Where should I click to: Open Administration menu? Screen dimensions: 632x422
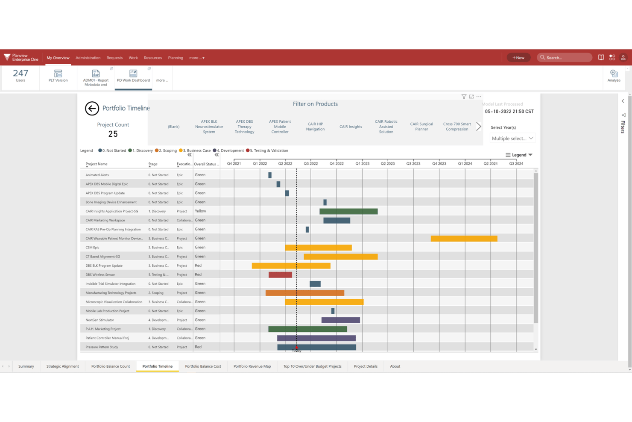[x=88, y=58]
